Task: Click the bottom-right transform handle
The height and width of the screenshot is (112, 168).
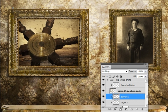Action: tap(85, 70)
